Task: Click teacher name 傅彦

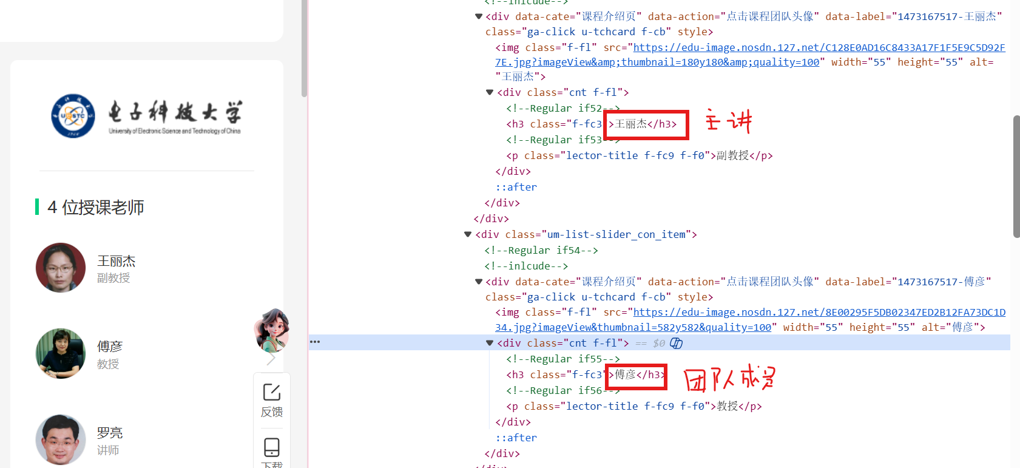Action: coord(110,347)
